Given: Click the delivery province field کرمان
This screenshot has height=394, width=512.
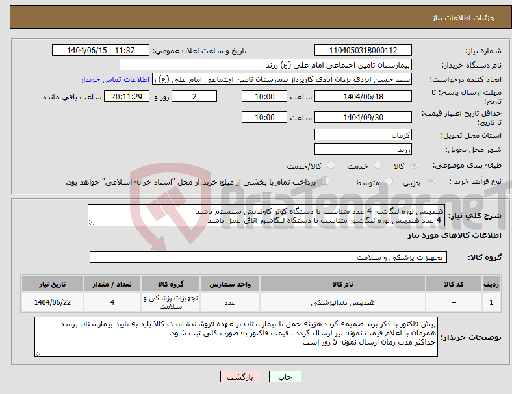Looking at the screenshot, I should tap(363, 135).
